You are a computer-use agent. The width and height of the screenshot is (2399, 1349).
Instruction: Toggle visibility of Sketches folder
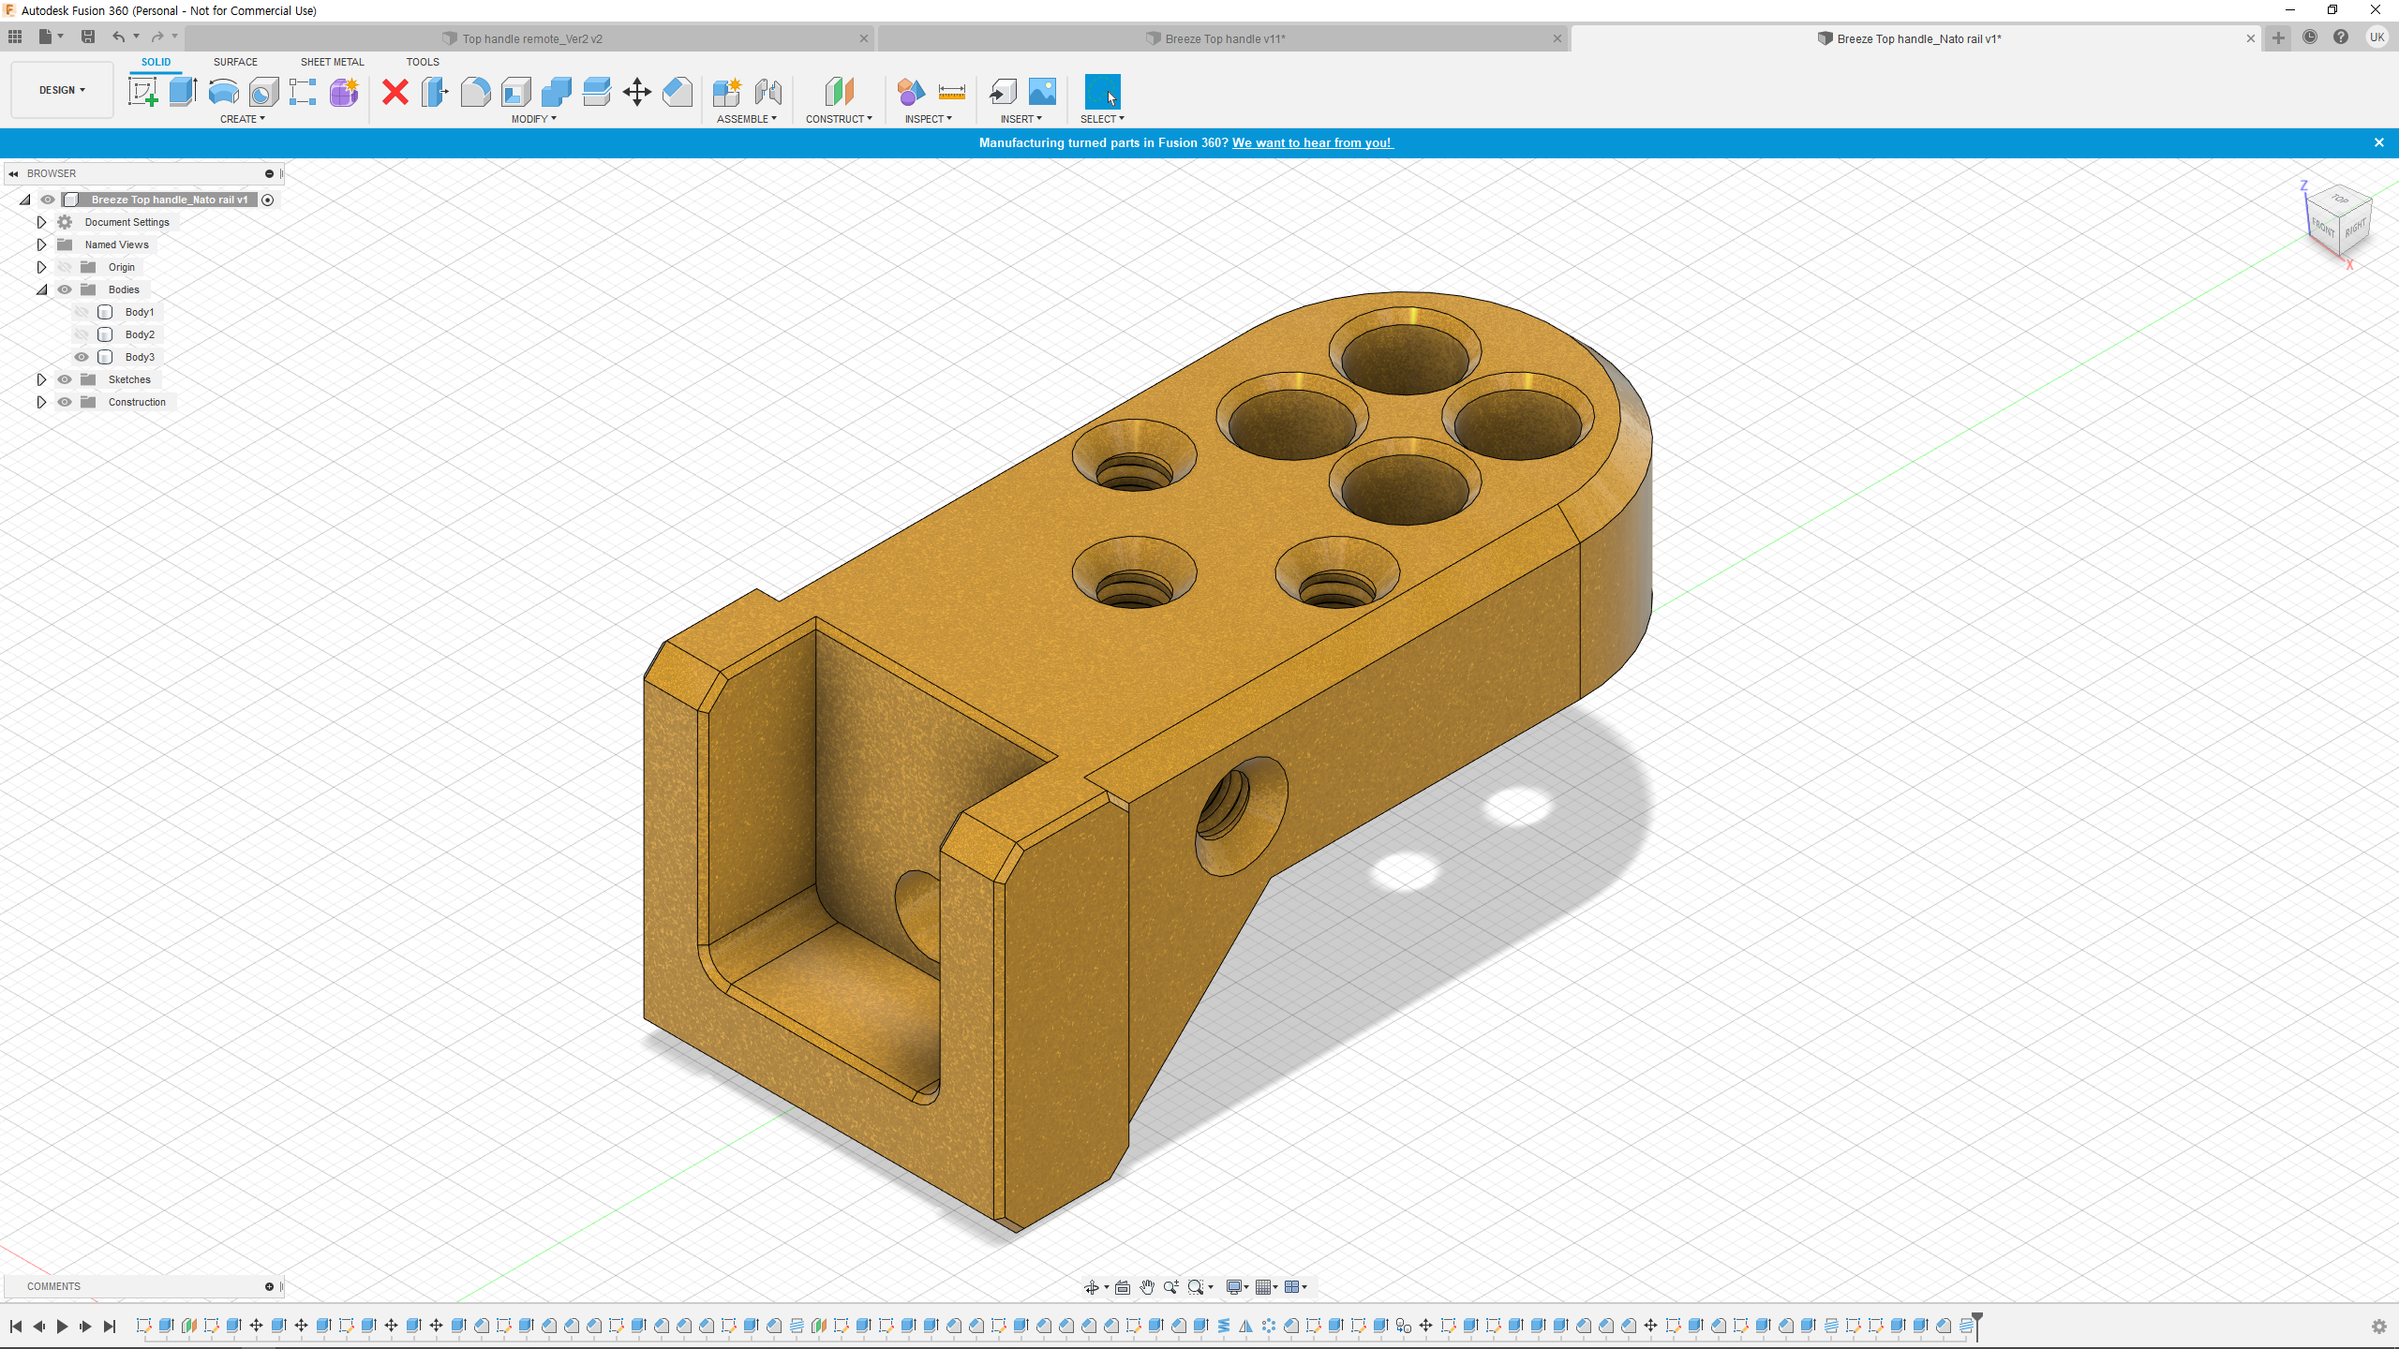(65, 379)
